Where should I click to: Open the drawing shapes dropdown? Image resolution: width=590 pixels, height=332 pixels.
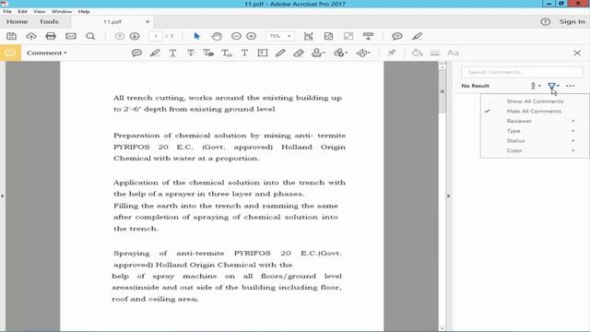pos(363,53)
